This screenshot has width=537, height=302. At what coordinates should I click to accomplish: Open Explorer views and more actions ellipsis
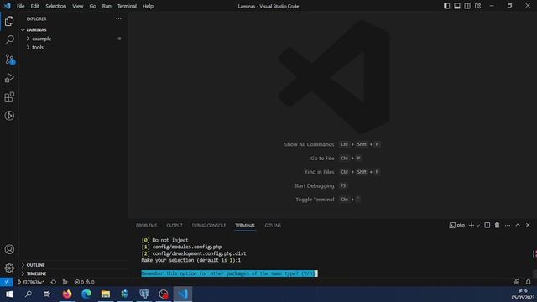118,18
